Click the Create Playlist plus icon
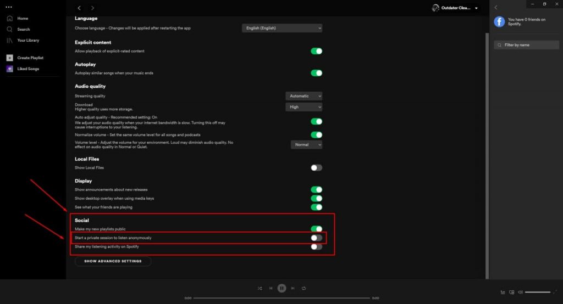The height and width of the screenshot is (304, 563). [x=10, y=58]
